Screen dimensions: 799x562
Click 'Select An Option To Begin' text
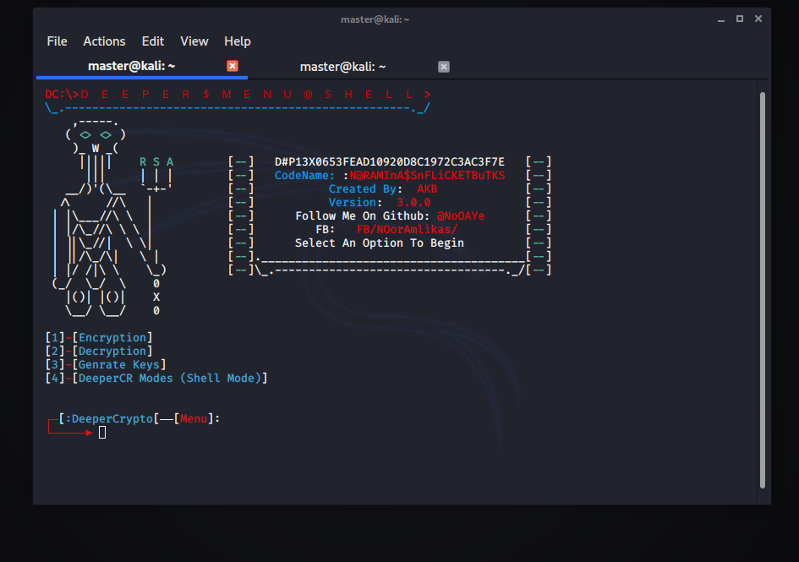click(x=380, y=243)
